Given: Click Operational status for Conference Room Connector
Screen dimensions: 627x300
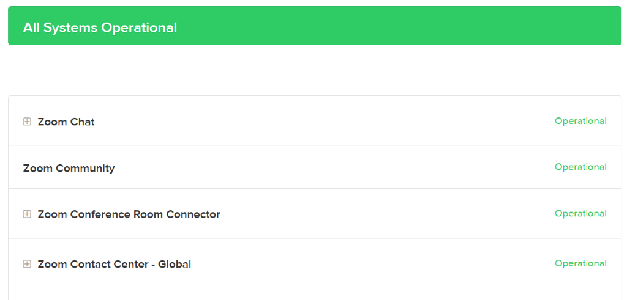Looking at the screenshot, I should (580, 213).
